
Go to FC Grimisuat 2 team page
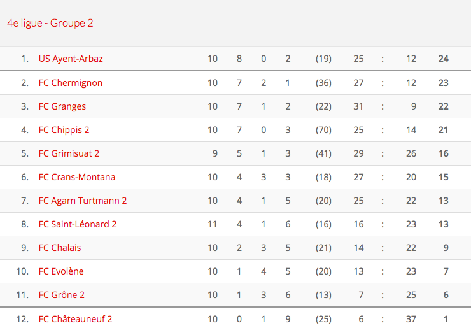(x=69, y=153)
